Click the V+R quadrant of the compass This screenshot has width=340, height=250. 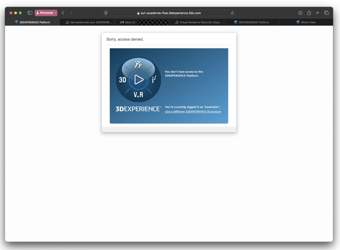pyautogui.click(x=138, y=95)
